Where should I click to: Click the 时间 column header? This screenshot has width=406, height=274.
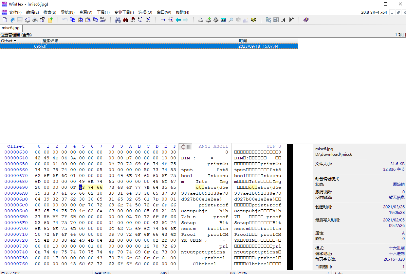pos(268,41)
